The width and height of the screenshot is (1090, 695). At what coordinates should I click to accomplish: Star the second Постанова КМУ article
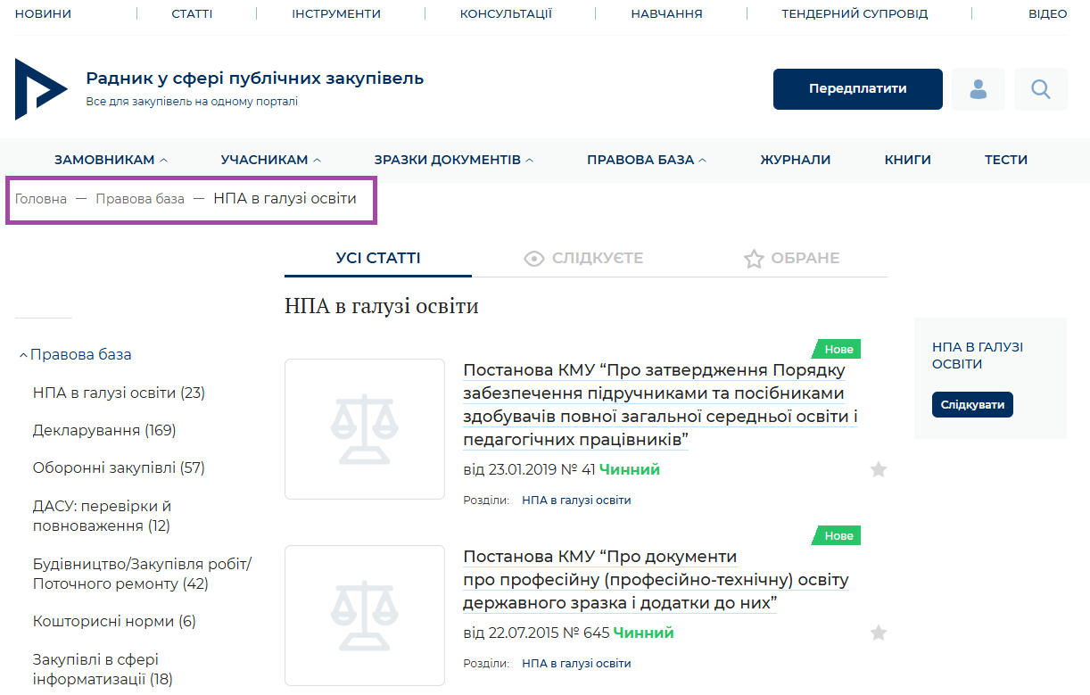click(879, 633)
